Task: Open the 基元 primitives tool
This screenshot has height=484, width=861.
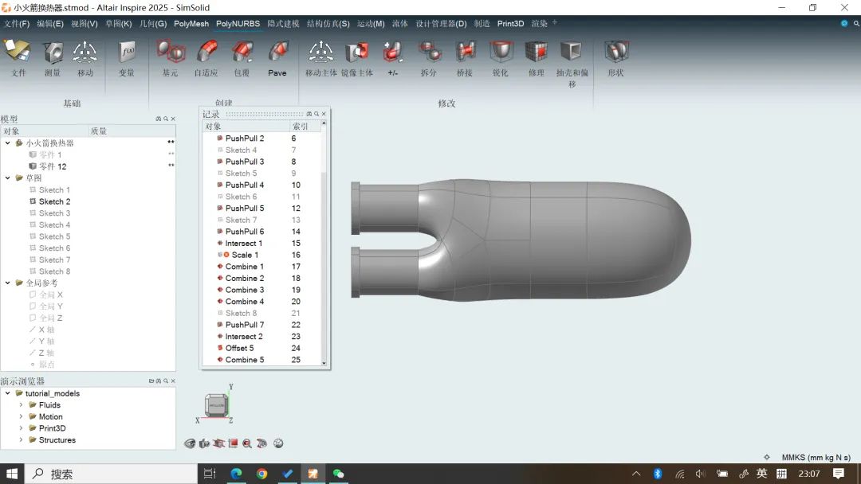Action: 170,56
